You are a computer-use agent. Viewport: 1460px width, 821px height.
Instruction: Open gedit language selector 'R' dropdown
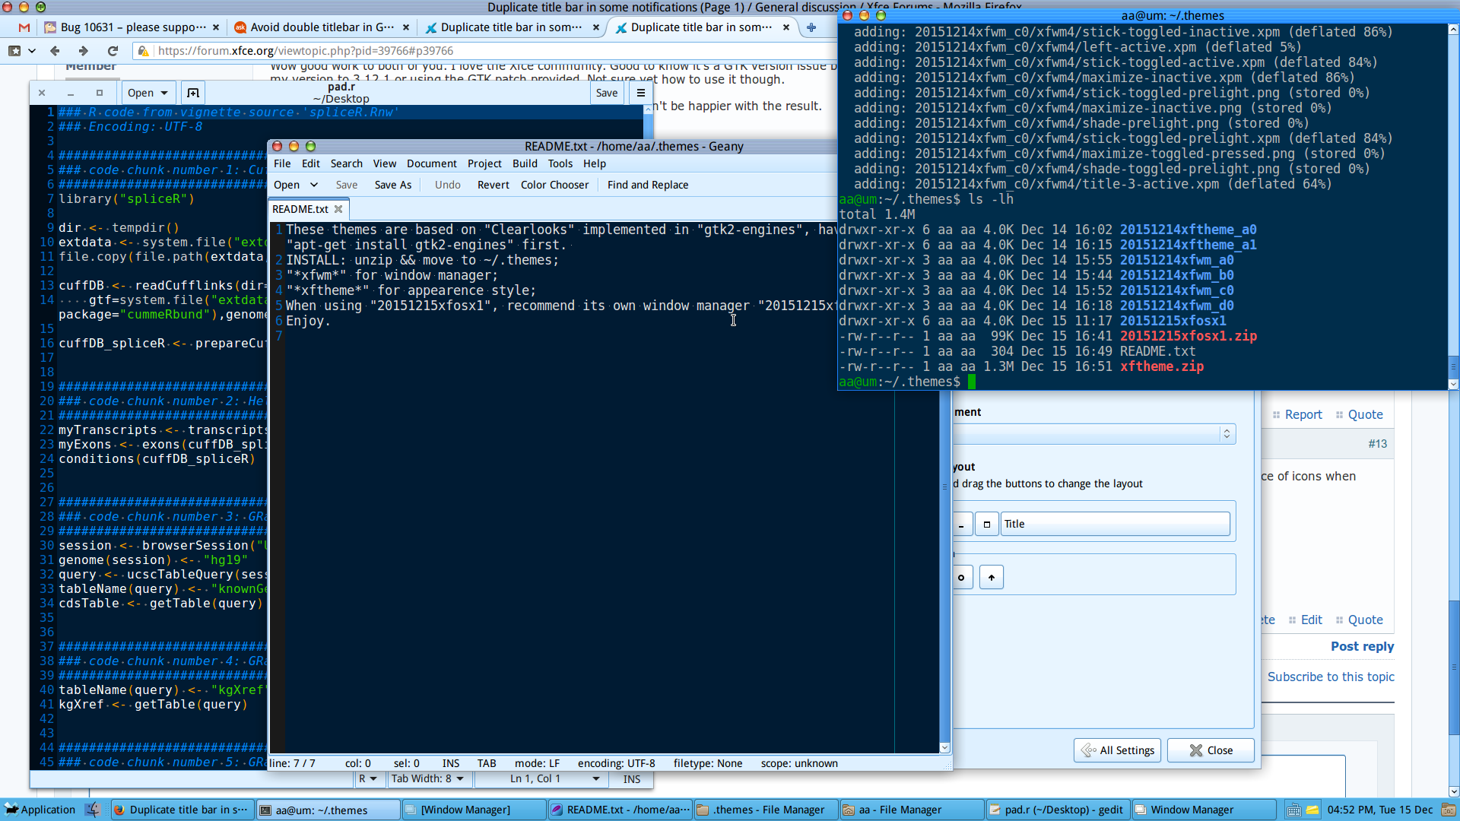pos(368,778)
